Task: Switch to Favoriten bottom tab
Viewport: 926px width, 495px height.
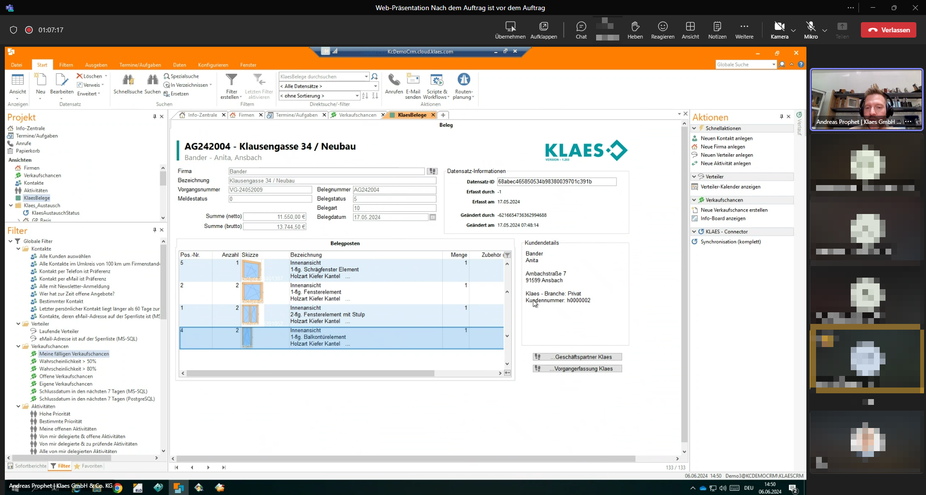Action: (x=88, y=466)
